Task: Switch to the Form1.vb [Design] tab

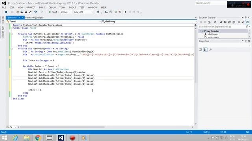Action: (x=35, y=18)
